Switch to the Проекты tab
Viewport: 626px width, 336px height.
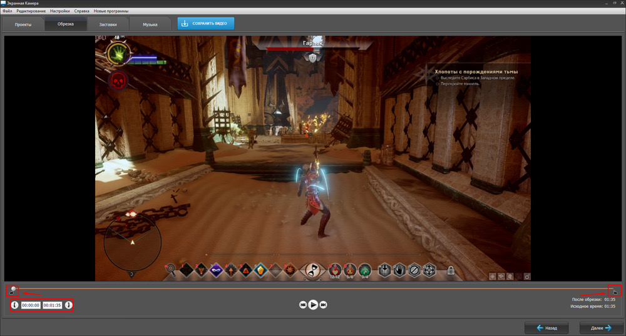click(x=23, y=24)
